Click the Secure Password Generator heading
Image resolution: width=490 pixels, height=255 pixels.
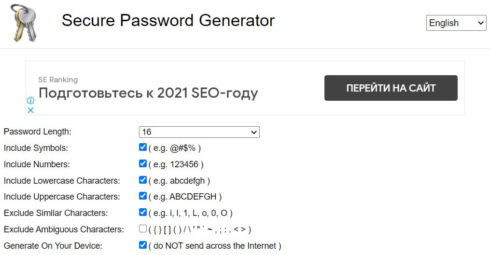pyautogui.click(x=168, y=21)
